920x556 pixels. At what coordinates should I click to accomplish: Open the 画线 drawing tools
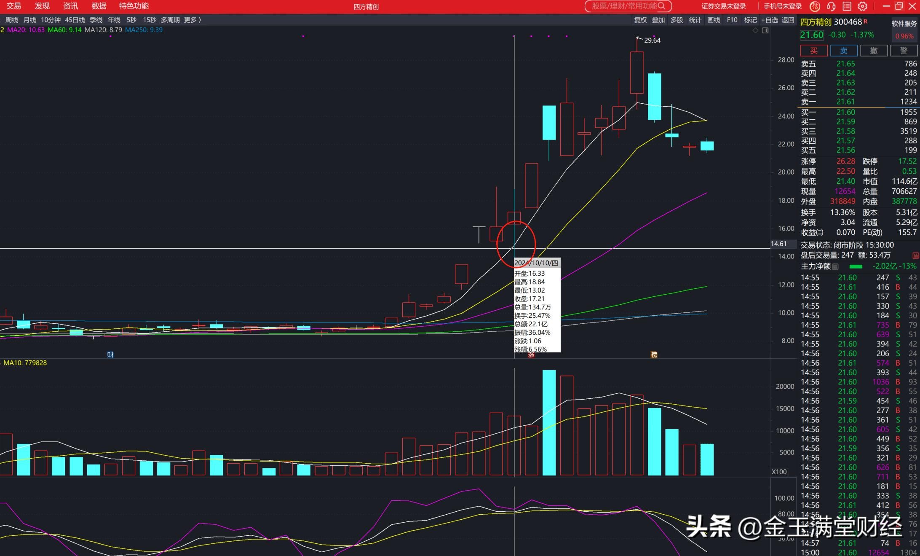pyautogui.click(x=714, y=20)
